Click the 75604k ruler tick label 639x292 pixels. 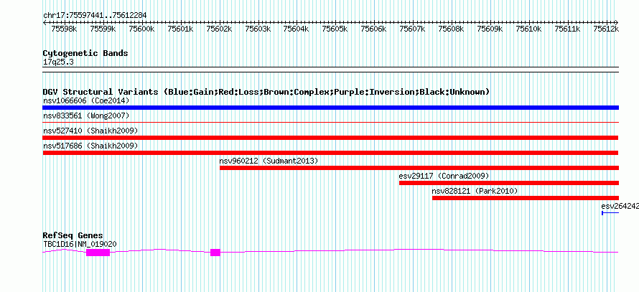click(x=296, y=29)
